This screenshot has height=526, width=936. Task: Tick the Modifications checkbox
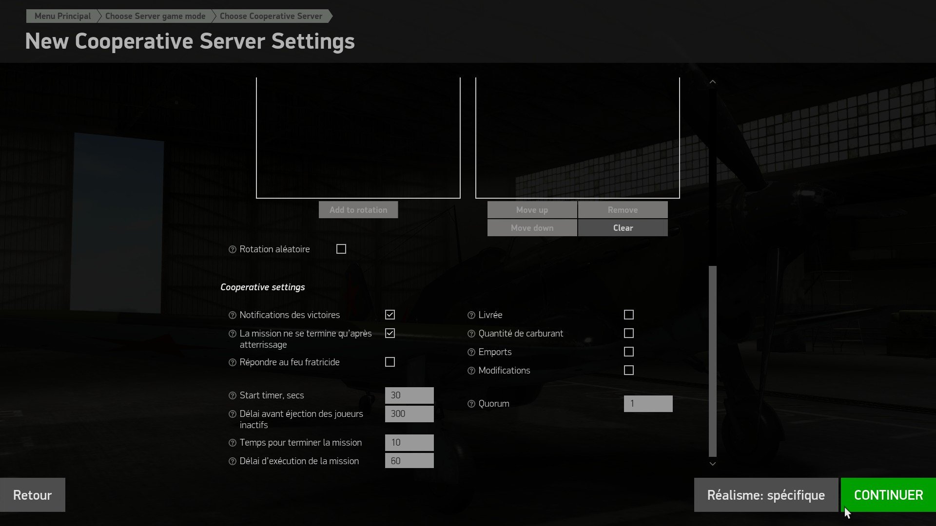[x=629, y=370]
